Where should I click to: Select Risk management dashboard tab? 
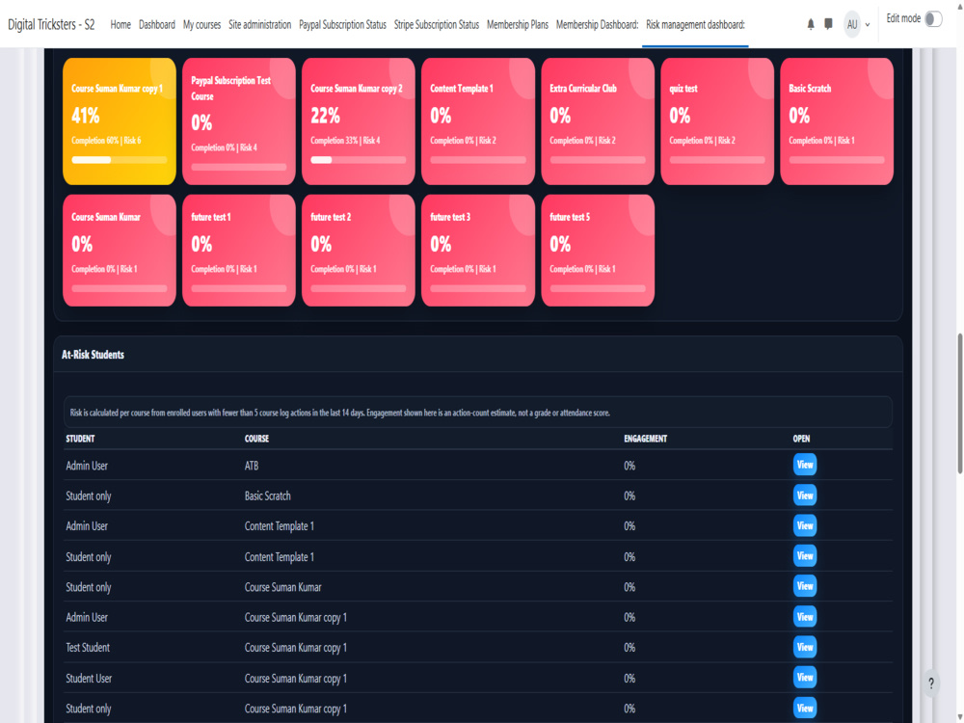tap(695, 25)
